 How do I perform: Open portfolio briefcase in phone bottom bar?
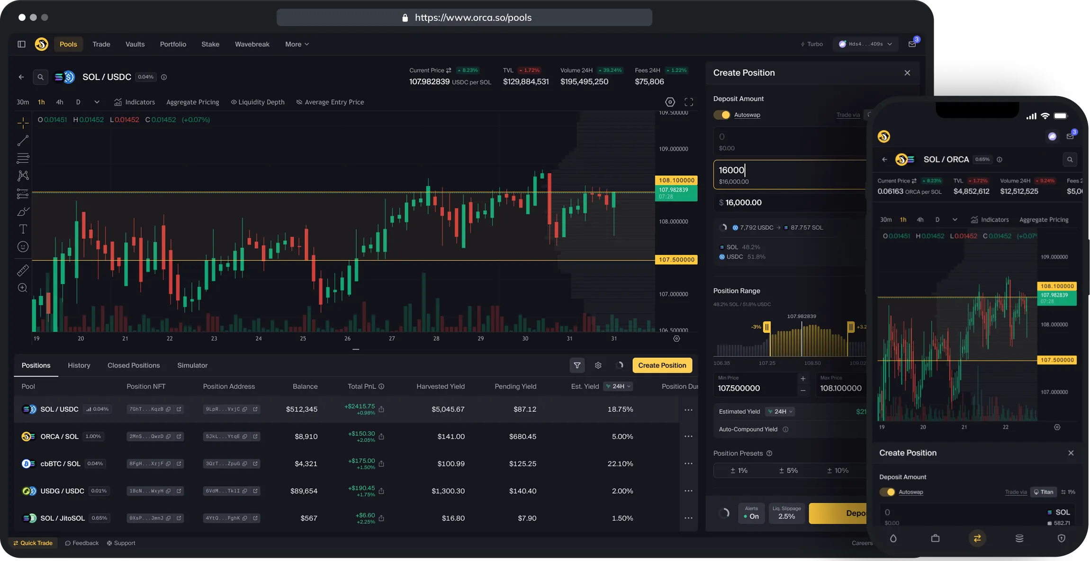pyautogui.click(x=935, y=538)
